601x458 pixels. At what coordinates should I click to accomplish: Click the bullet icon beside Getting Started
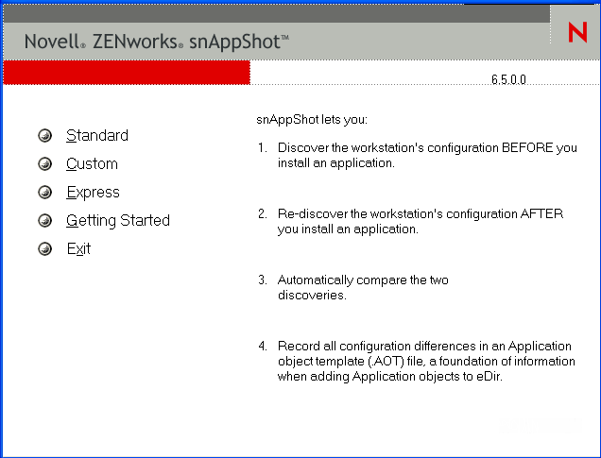[x=44, y=221]
